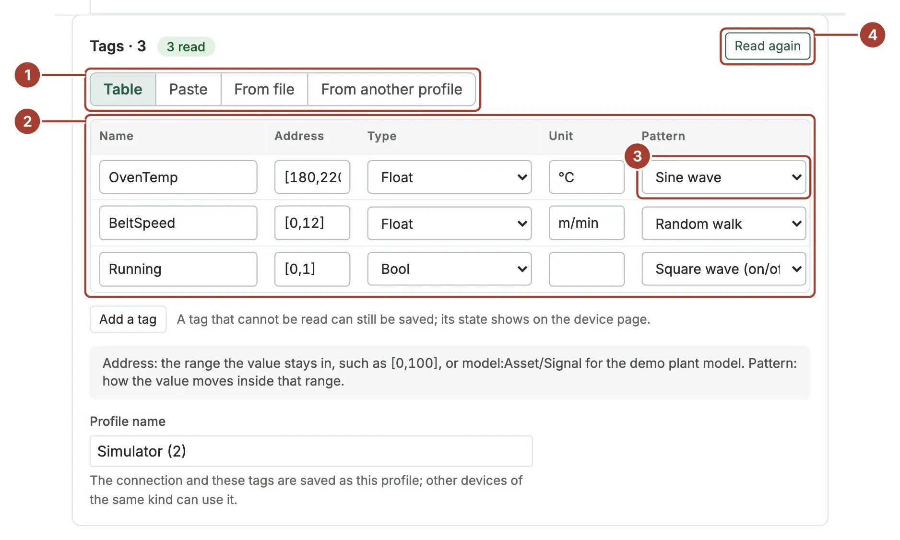This screenshot has height=540, width=900.
Task: Click the Add a tag button
Action: [128, 319]
